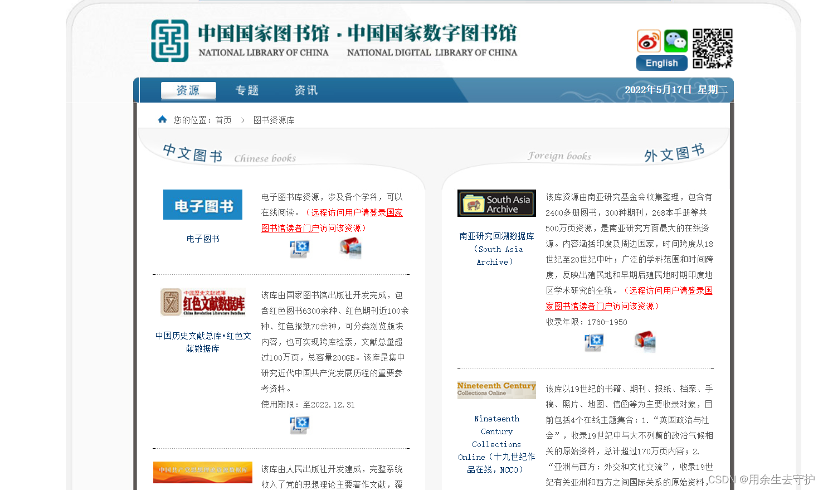Switch to the 专题 tab
Image resolution: width=823 pixels, height=490 pixels.
click(247, 90)
